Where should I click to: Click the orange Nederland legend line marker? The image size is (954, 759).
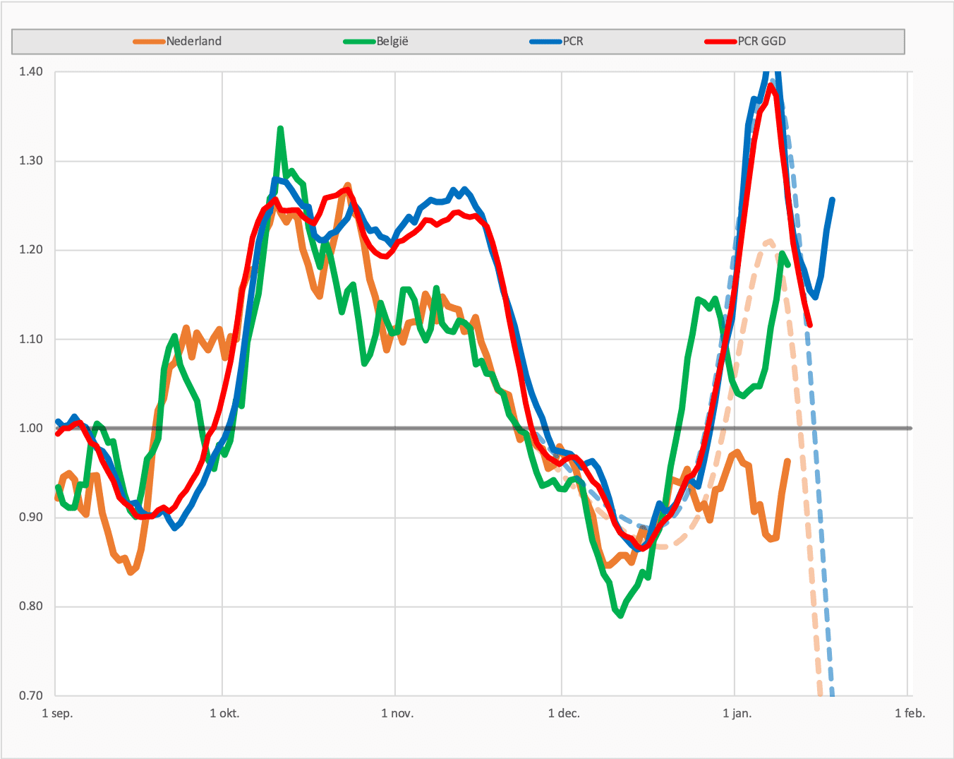pos(150,42)
